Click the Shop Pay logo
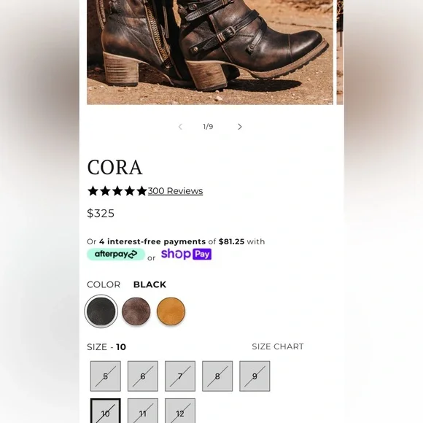The image size is (423, 423). [186, 254]
